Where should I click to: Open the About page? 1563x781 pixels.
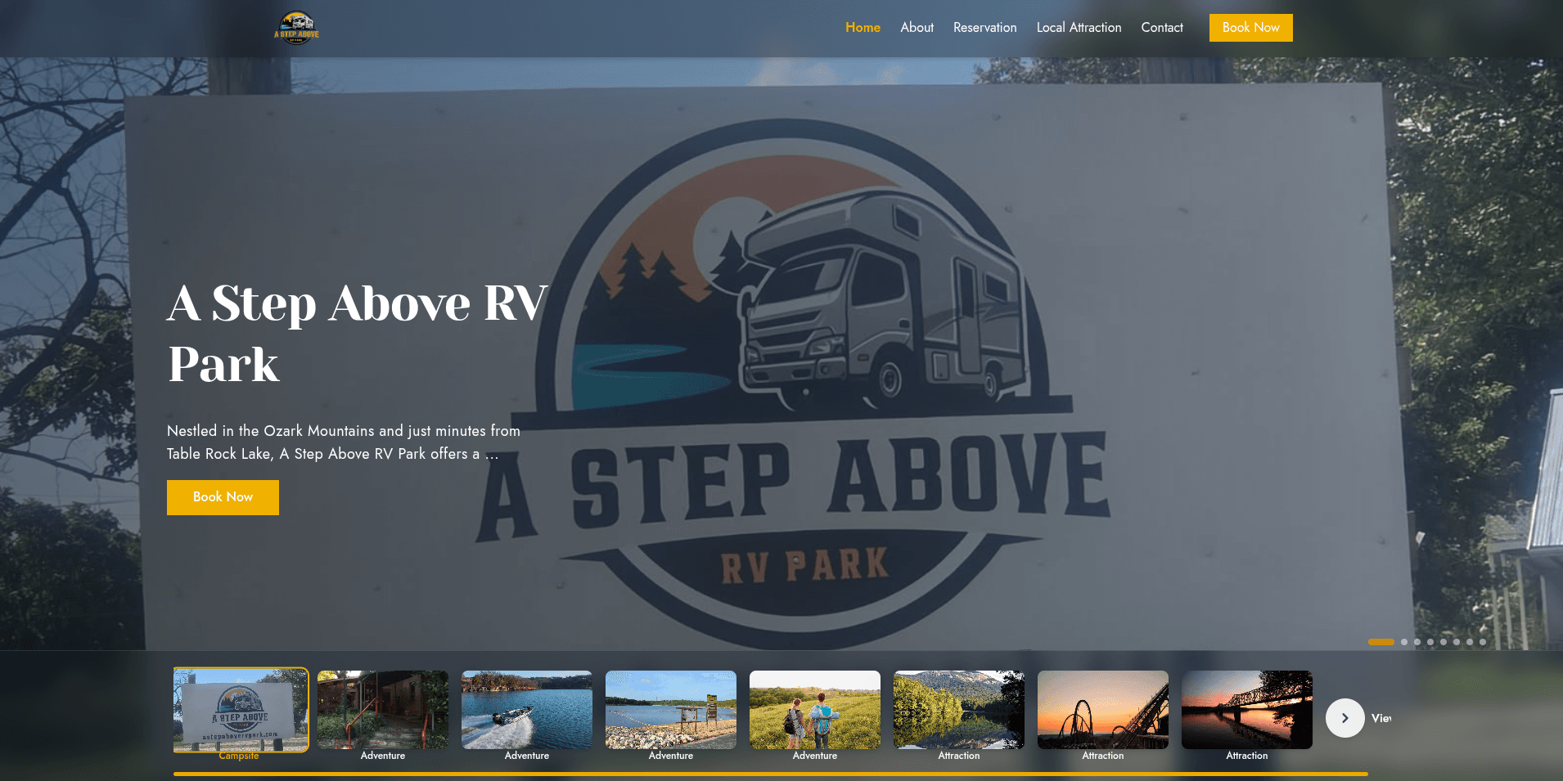coord(917,27)
